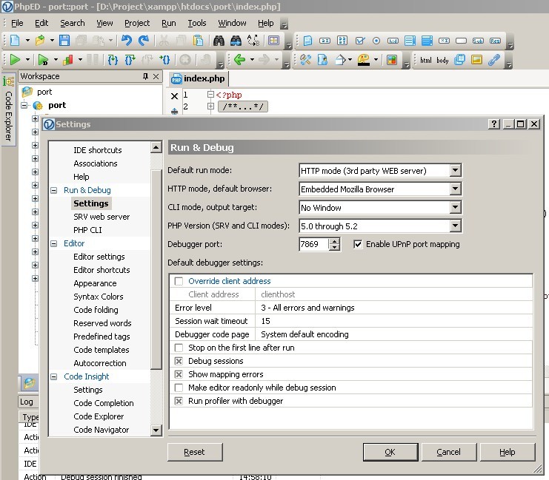Open the Tools menu
Screen dimensions: 549x480
pyautogui.click(x=197, y=23)
